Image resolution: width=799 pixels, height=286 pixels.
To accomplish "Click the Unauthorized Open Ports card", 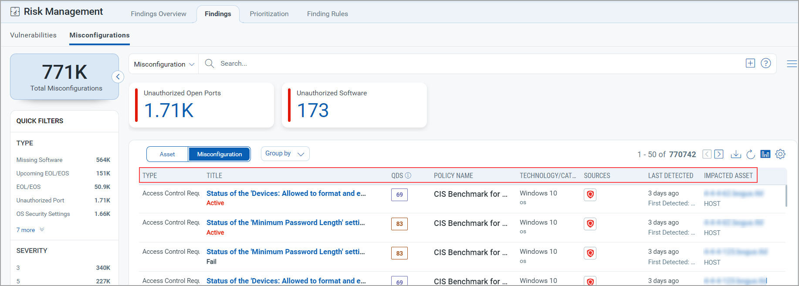I will coord(201,105).
